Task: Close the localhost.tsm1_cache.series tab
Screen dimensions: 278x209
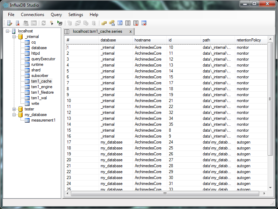Action: point(131,32)
